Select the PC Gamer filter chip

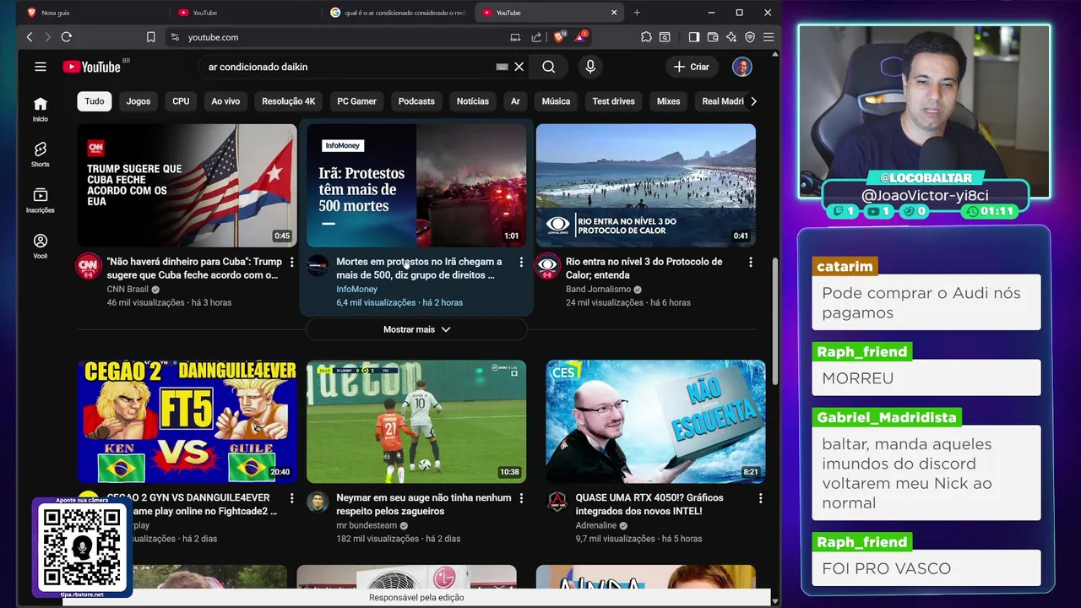click(356, 101)
